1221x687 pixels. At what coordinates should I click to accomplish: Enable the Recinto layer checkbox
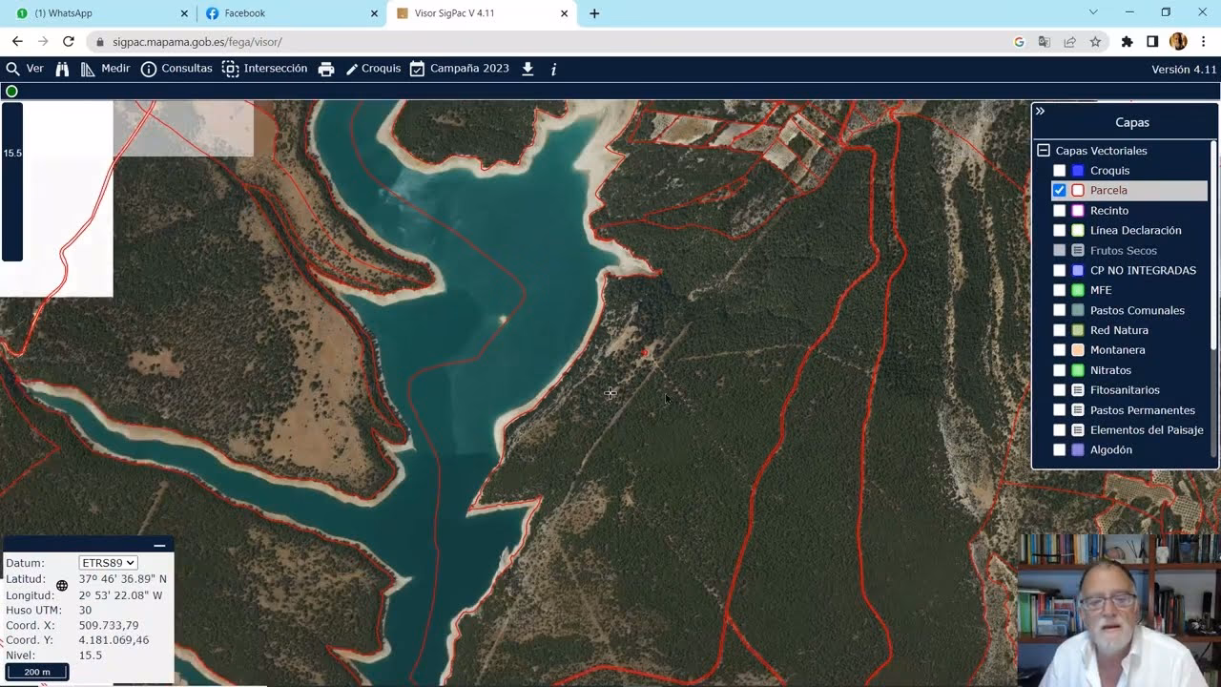coord(1059,211)
